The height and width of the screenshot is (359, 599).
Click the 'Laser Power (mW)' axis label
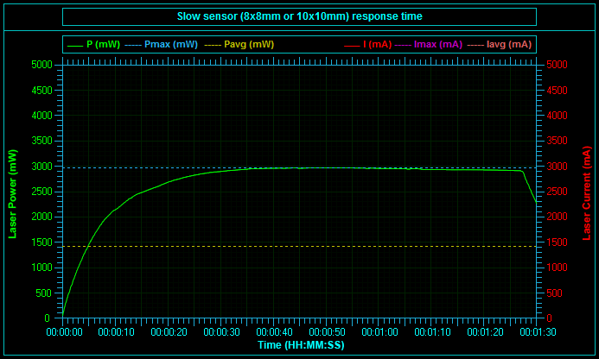(x=13, y=194)
